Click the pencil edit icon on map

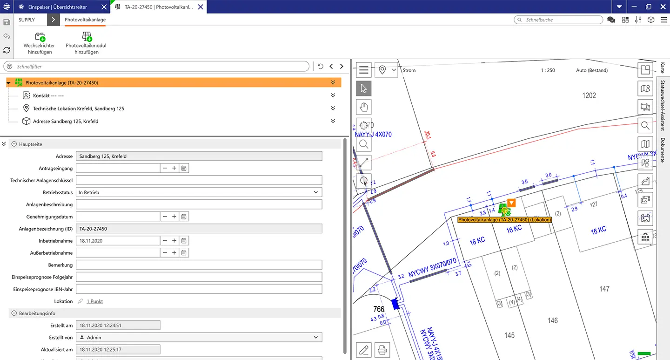364,349
